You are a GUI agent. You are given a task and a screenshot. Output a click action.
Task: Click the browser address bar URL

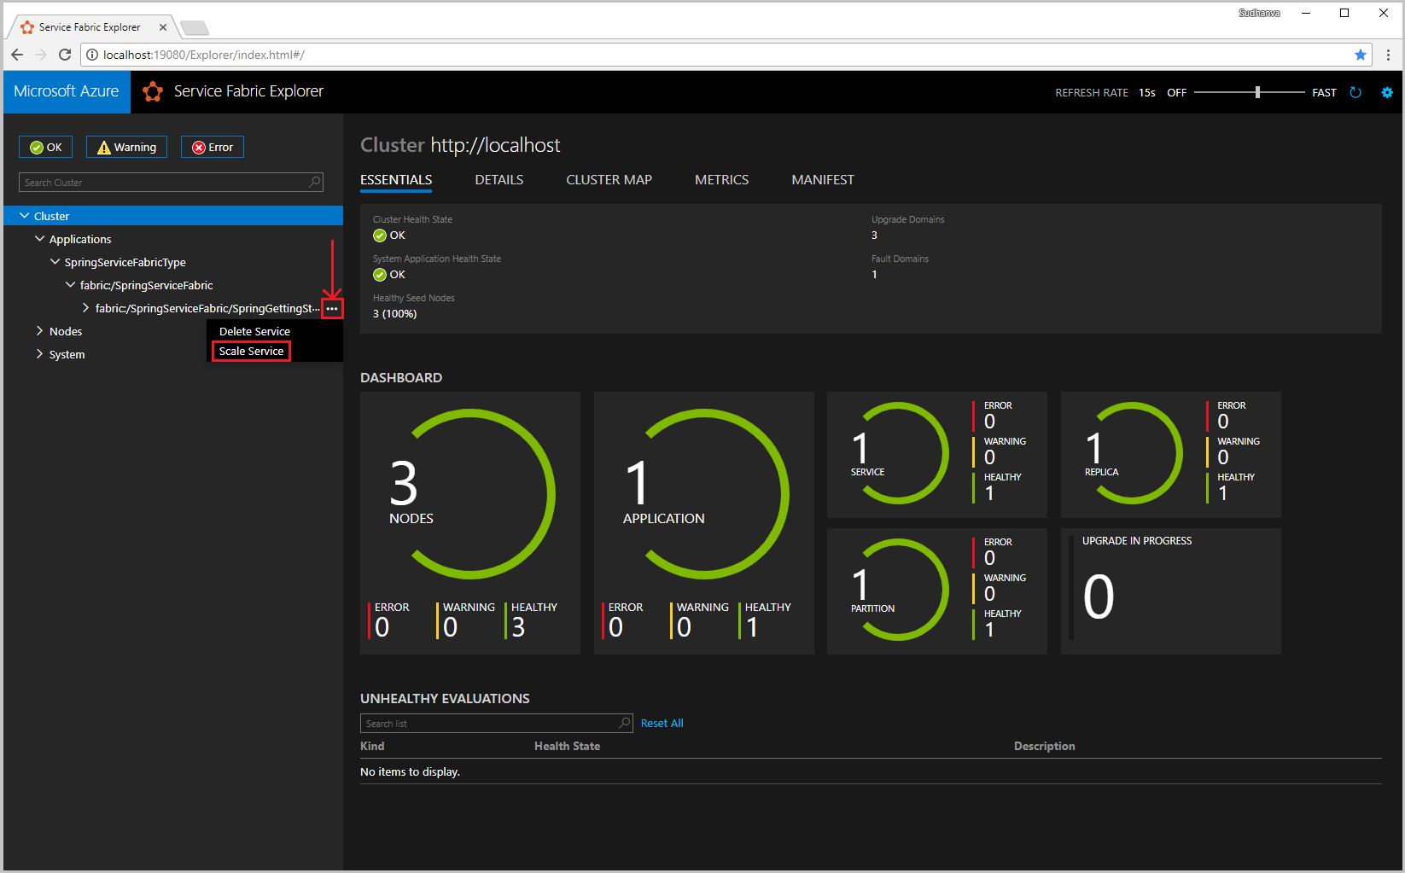pos(203,55)
